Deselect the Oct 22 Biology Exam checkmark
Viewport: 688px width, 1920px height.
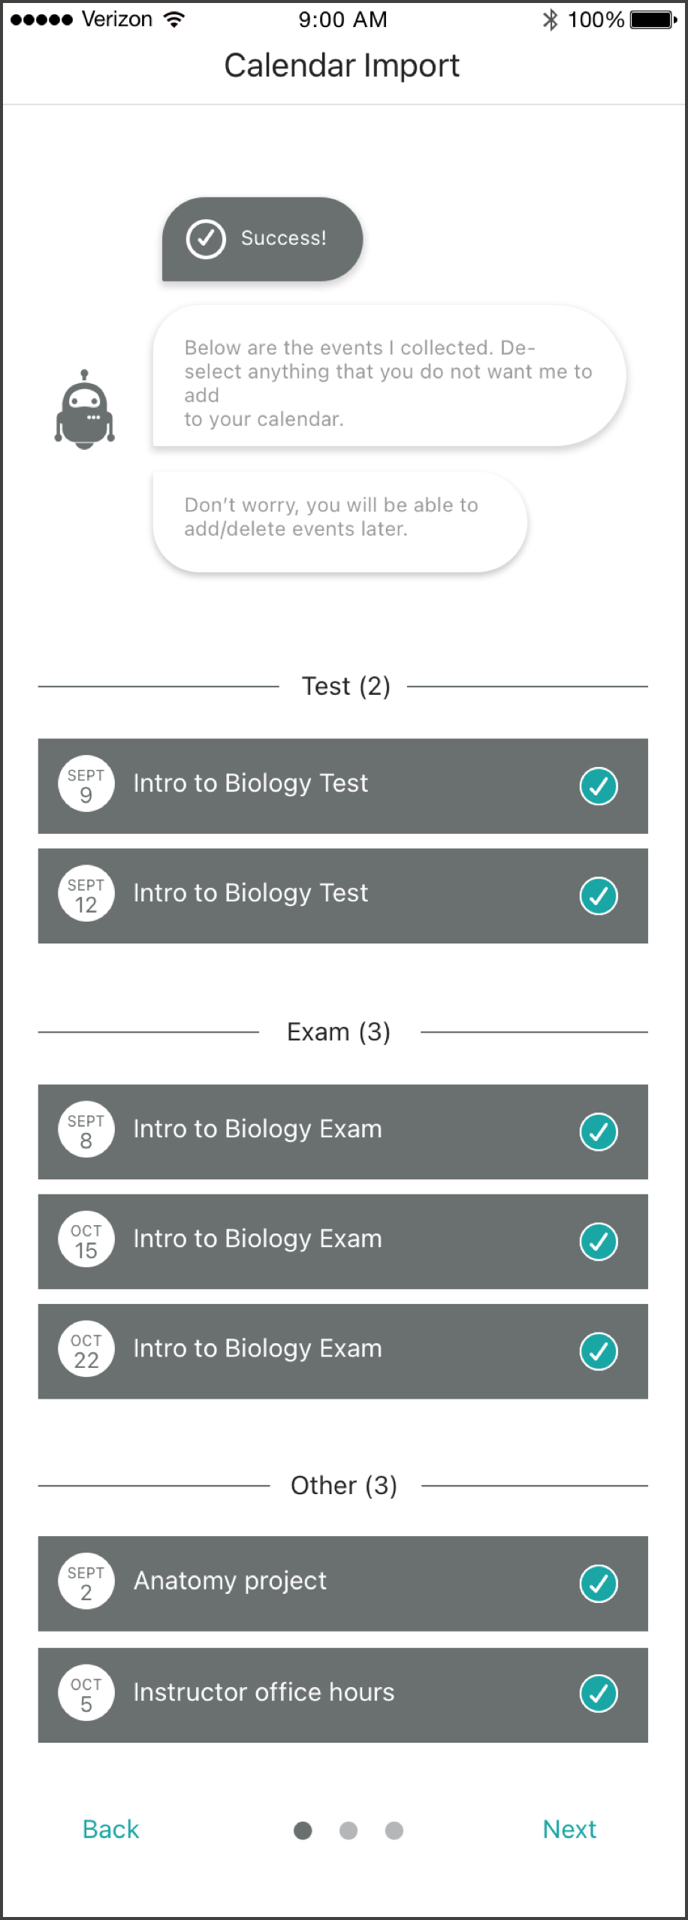(x=599, y=1351)
